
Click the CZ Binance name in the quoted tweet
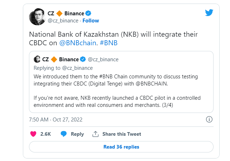coord(60,59)
